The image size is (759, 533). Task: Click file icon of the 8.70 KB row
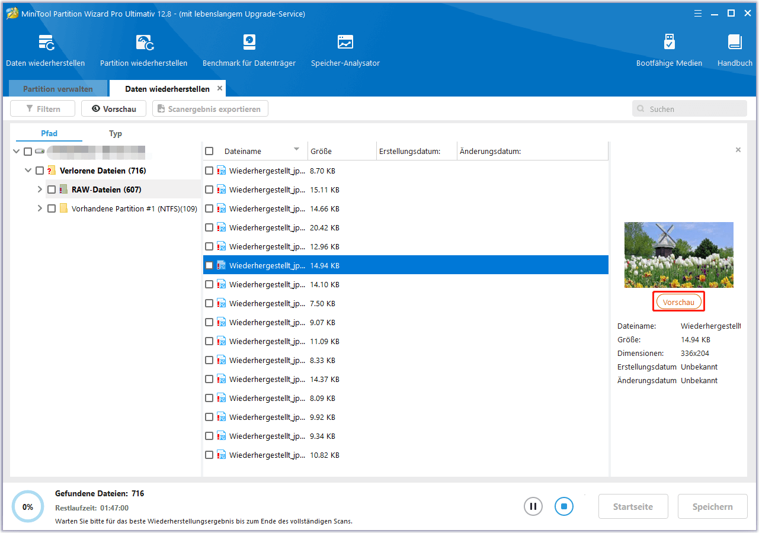(222, 171)
